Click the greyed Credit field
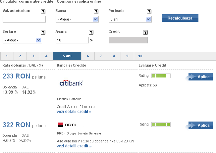The width and height of the screenshot is (216, 153). (x=128, y=40)
